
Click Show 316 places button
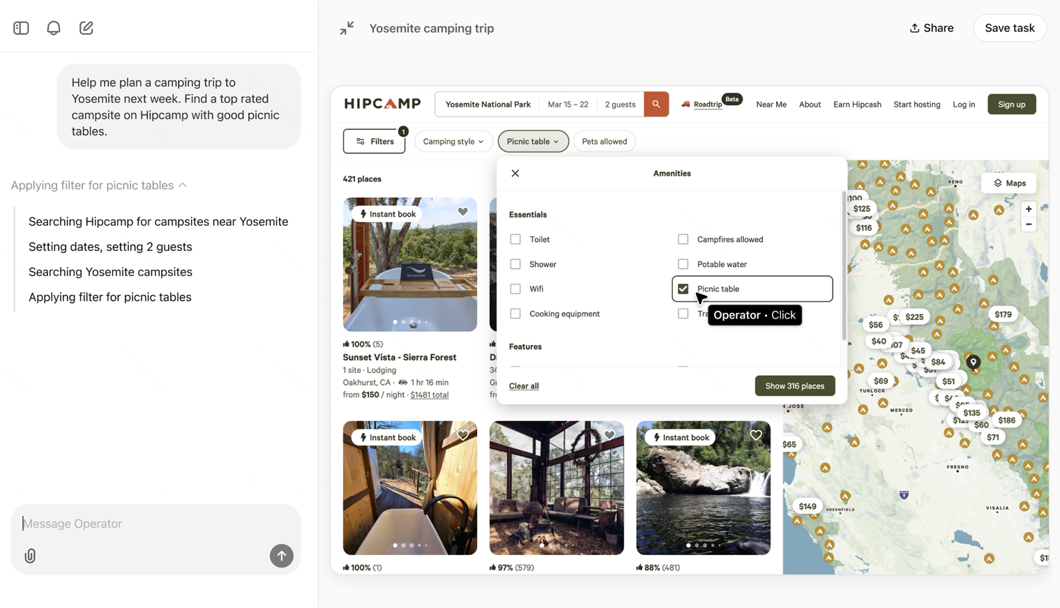coord(794,386)
